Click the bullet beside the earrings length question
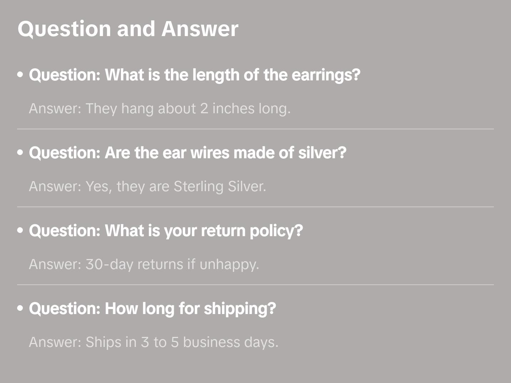The image size is (511, 383). 20,75
